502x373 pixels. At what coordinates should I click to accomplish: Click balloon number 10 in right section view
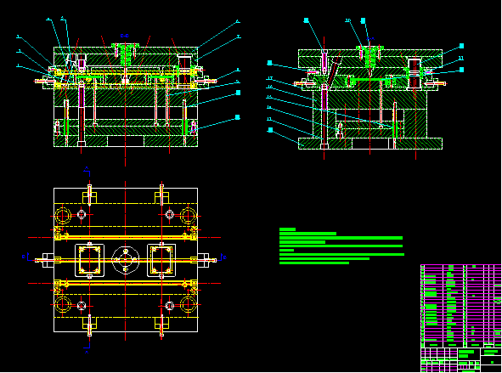click(x=348, y=20)
